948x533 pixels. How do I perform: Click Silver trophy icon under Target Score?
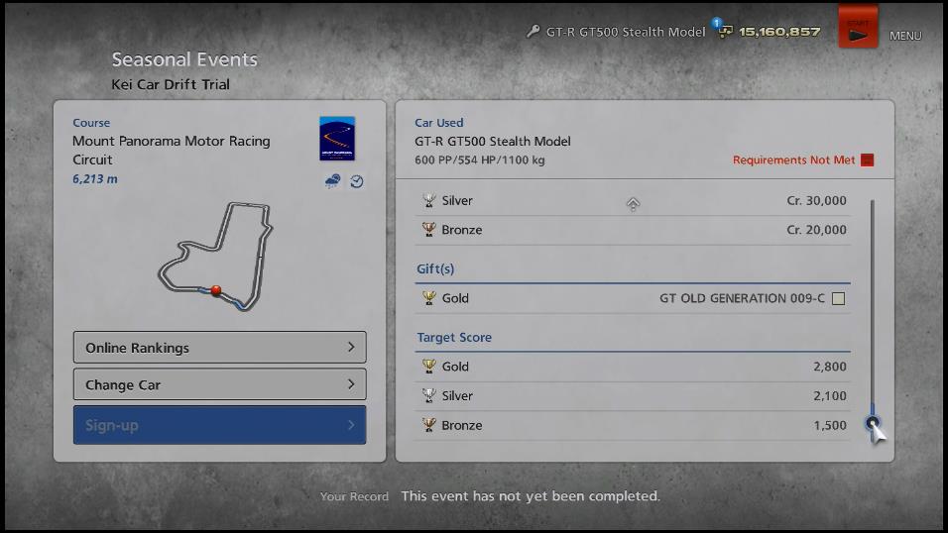[429, 396]
